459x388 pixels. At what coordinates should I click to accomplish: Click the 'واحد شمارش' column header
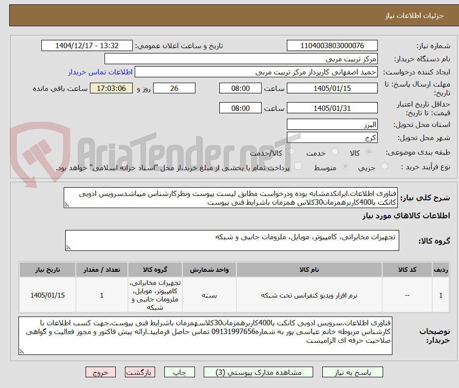coord(209,270)
